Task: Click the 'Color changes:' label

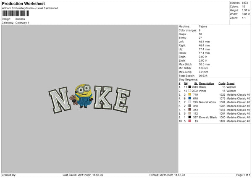Action: 188,30
